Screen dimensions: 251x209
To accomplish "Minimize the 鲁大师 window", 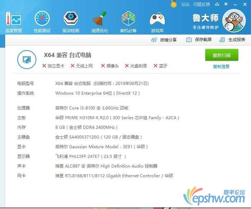I will tap(235, 5).
